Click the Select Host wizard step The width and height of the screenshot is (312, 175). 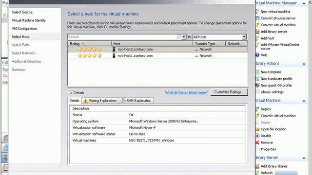[20, 37]
